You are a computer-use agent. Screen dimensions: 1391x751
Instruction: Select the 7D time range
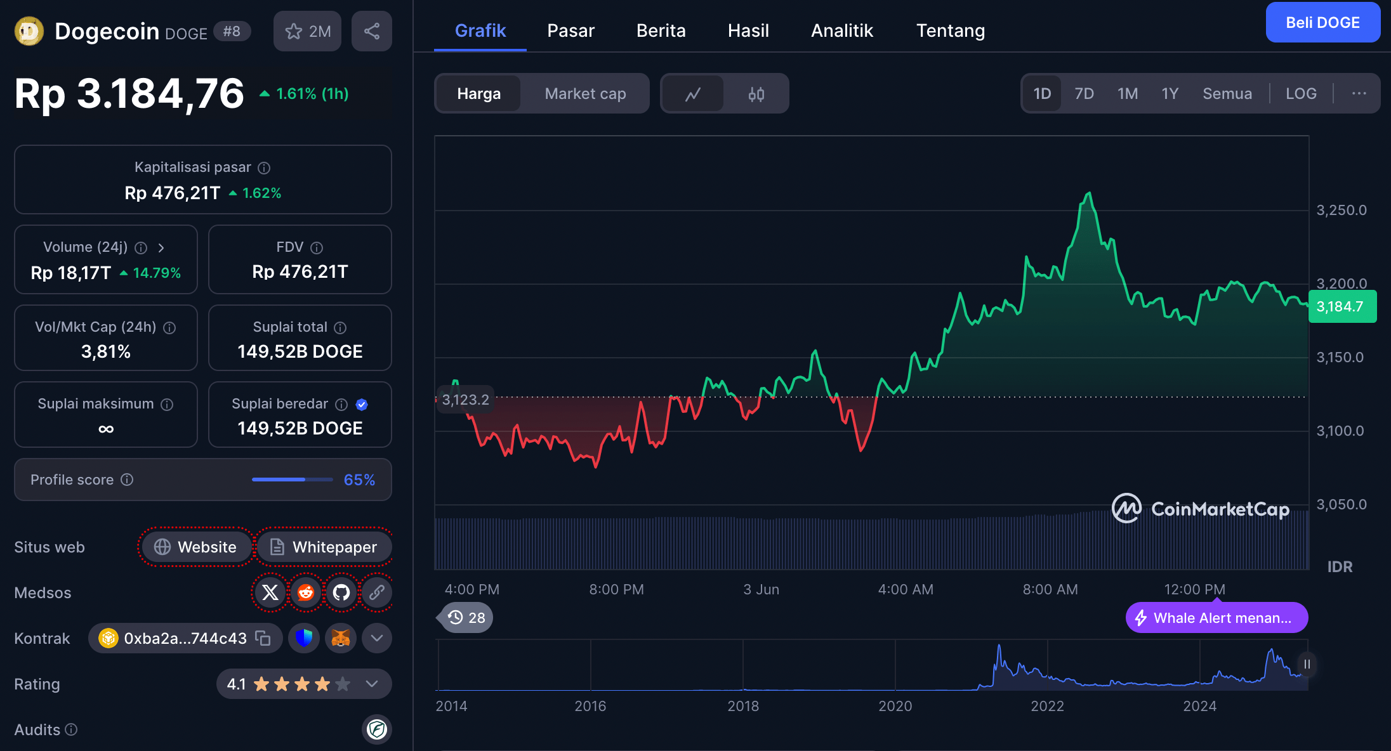pos(1084,94)
